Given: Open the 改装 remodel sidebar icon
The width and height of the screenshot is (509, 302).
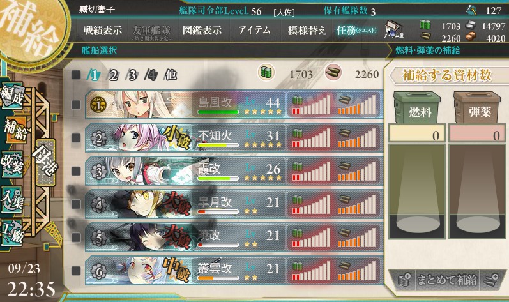Looking at the screenshot, I should pos(12,163).
